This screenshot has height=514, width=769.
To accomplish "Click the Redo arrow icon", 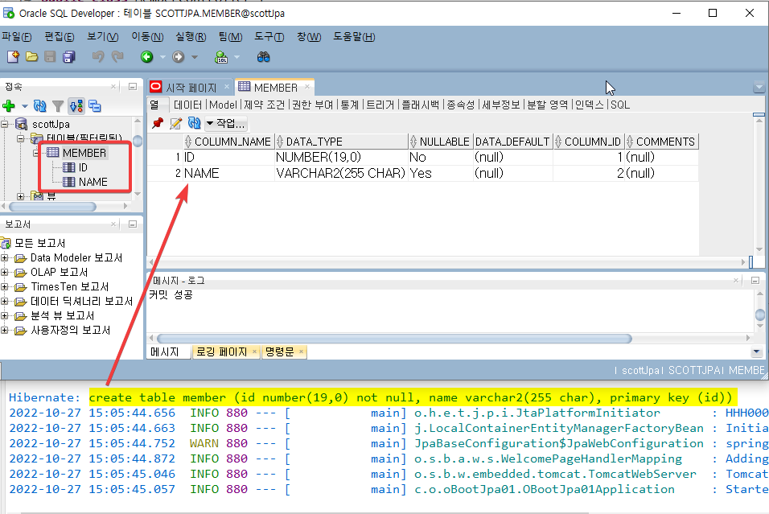I will tap(117, 57).
